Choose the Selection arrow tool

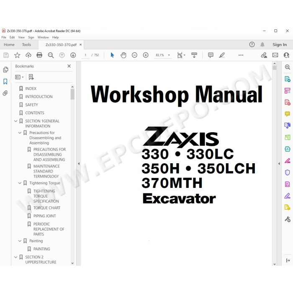click(112, 55)
